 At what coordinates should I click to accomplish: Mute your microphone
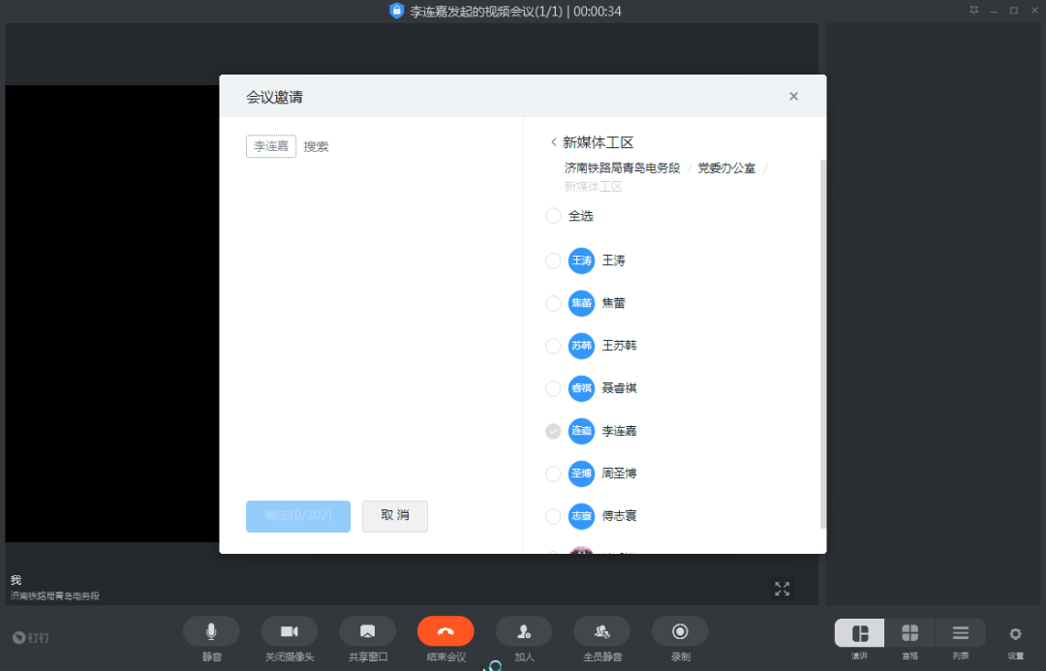tap(211, 630)
